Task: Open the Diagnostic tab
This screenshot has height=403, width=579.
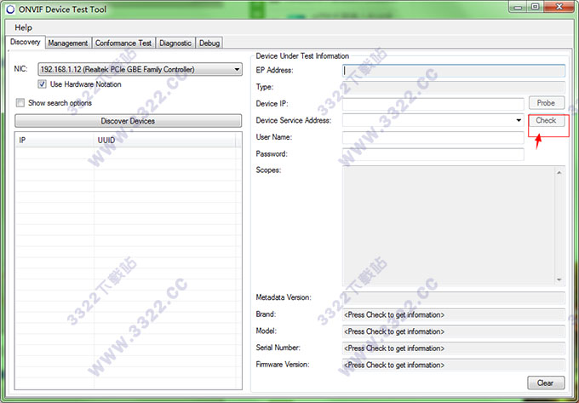Action: coord(175,43)
